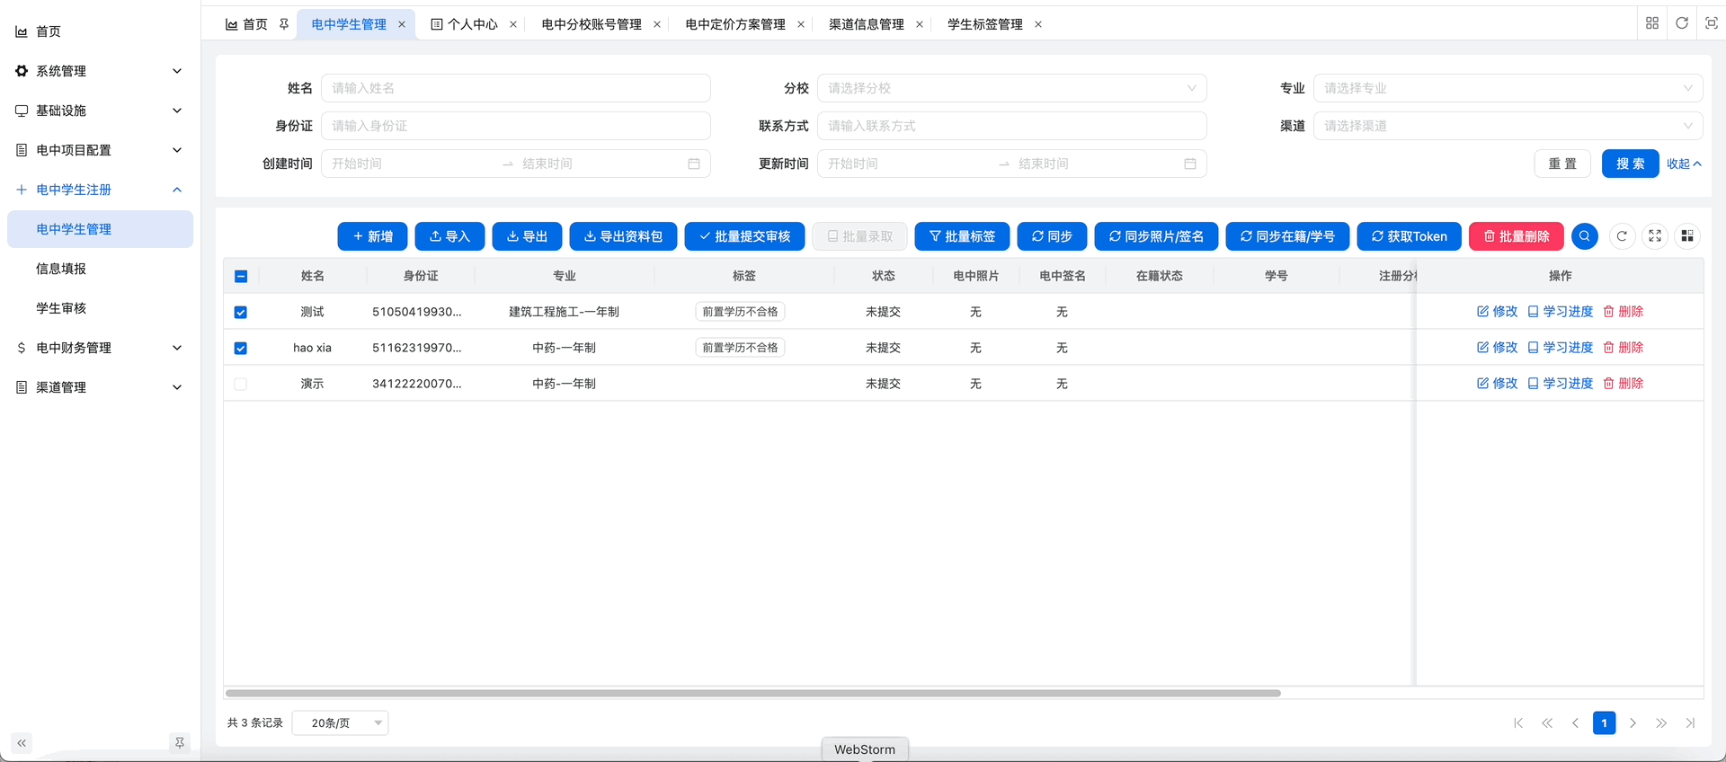This screenshot has height=762, width=1726.
Task: Collapse the 电中学生注册 sidebar menu
Action: pyautogui.click(x=100, y=190)
